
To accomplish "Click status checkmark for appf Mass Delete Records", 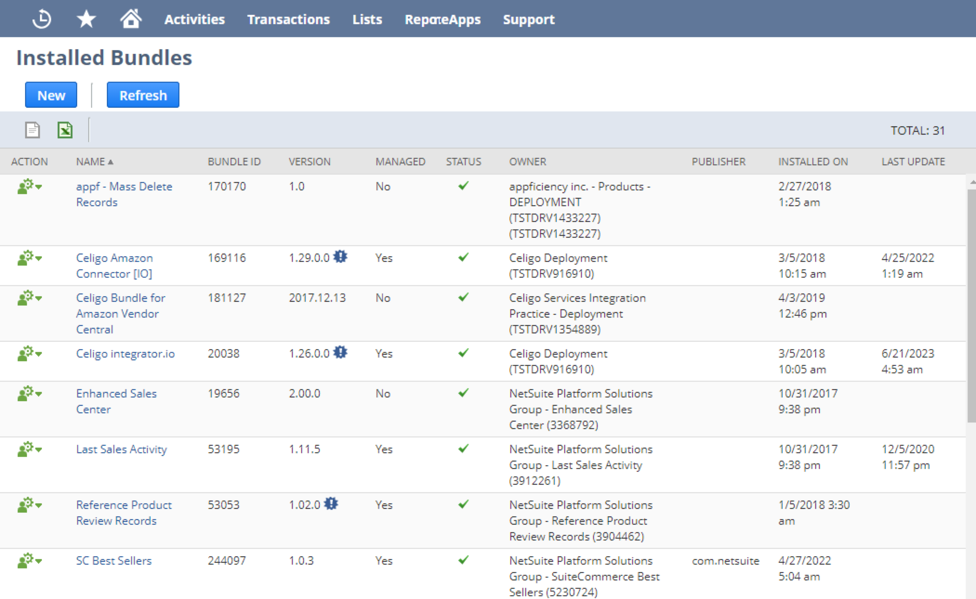I will point(463,186).
